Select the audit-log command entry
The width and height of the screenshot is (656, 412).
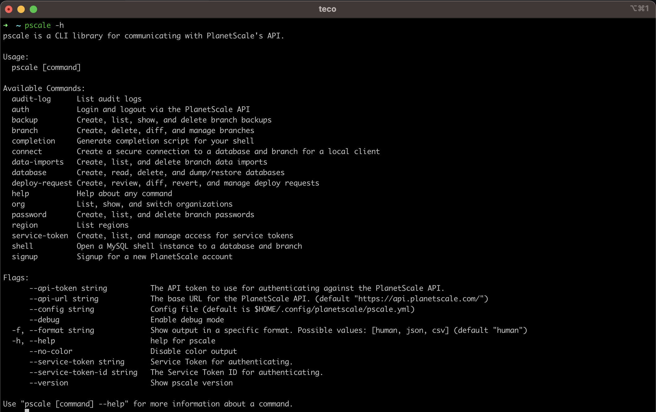(x=31, y=99)
